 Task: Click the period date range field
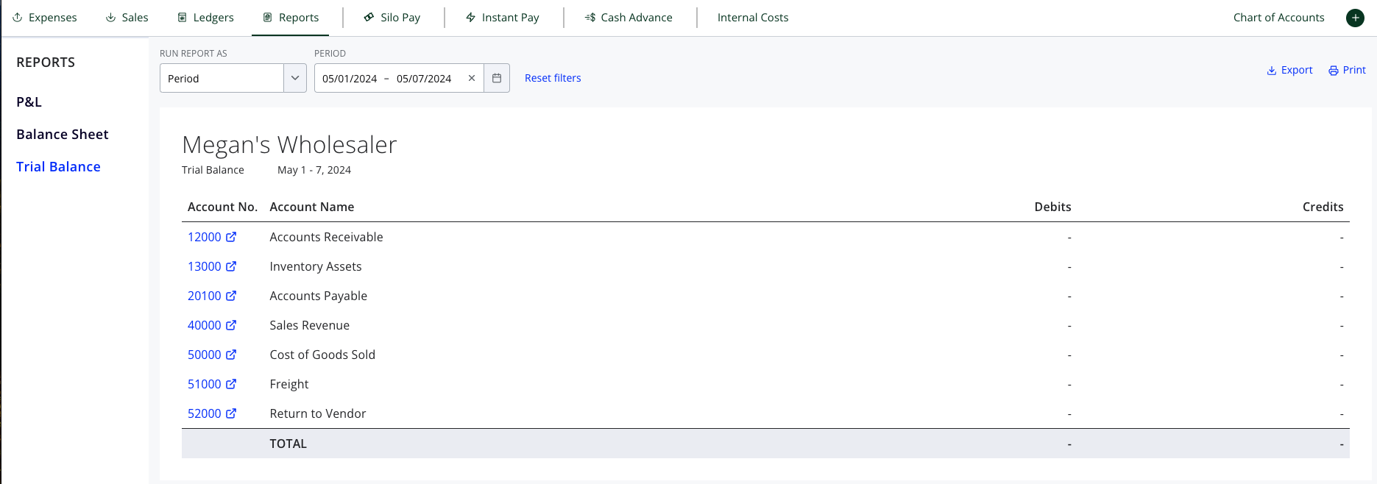(399, 78)
